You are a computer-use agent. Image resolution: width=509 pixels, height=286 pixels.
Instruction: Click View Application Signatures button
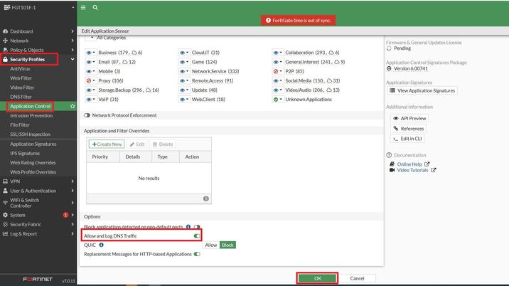click(422, 90)
